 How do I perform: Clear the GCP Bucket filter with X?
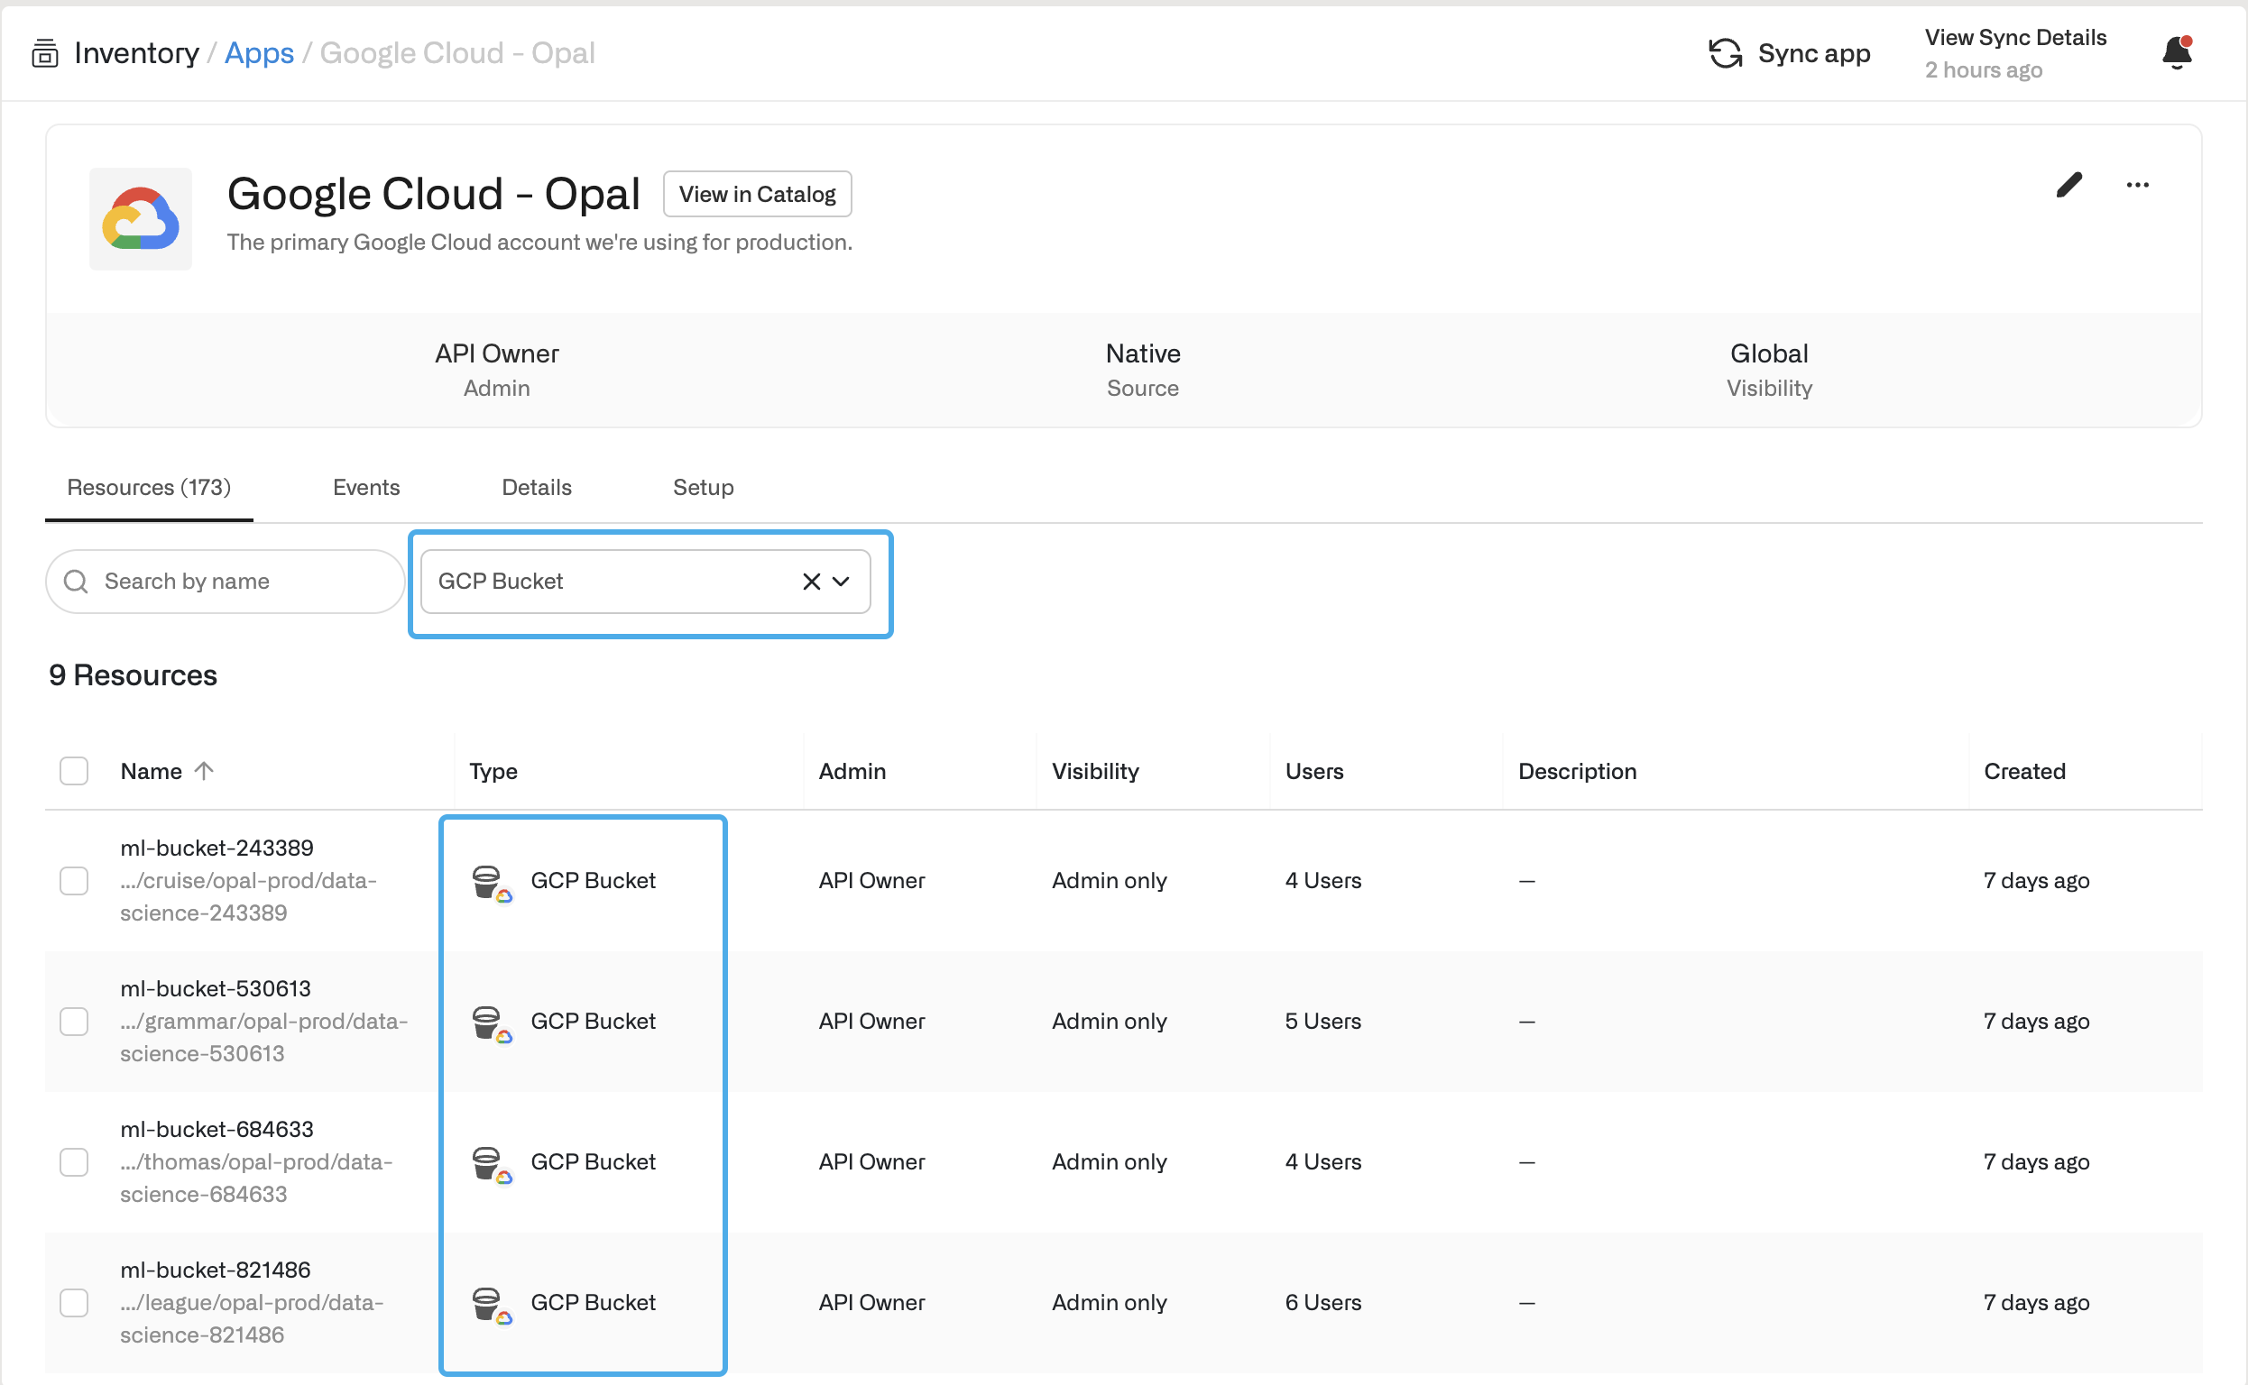811,582
